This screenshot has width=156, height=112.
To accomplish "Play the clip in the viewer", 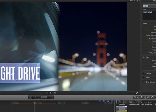I will coord(51,93).
